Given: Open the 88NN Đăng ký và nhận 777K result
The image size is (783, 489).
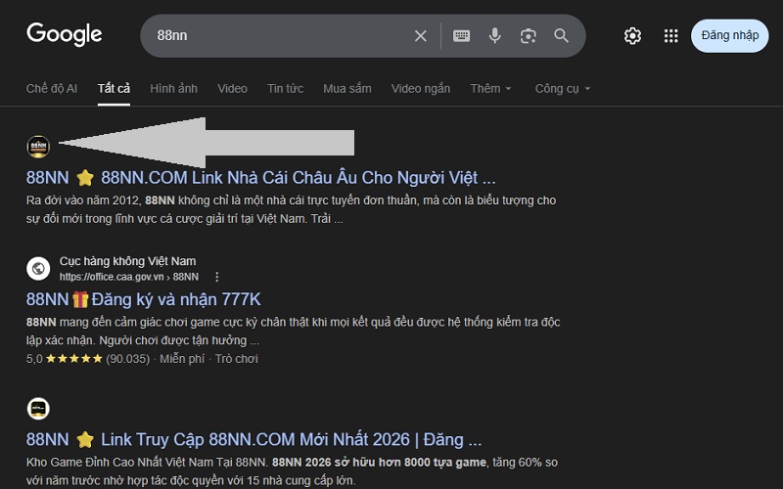Looking at the screenshot, I should pos(143,299).
